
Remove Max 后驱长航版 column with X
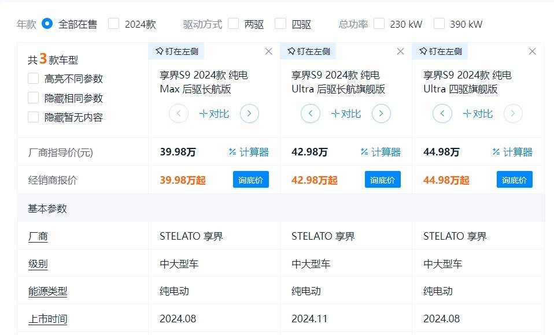tap(268, 51)
